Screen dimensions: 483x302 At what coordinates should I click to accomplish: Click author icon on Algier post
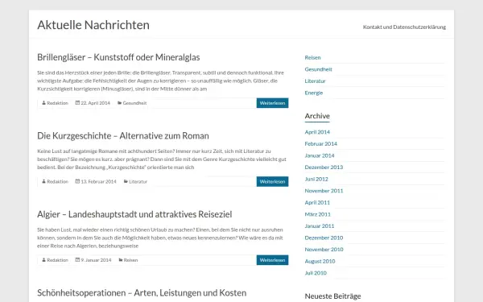(43, 260)
